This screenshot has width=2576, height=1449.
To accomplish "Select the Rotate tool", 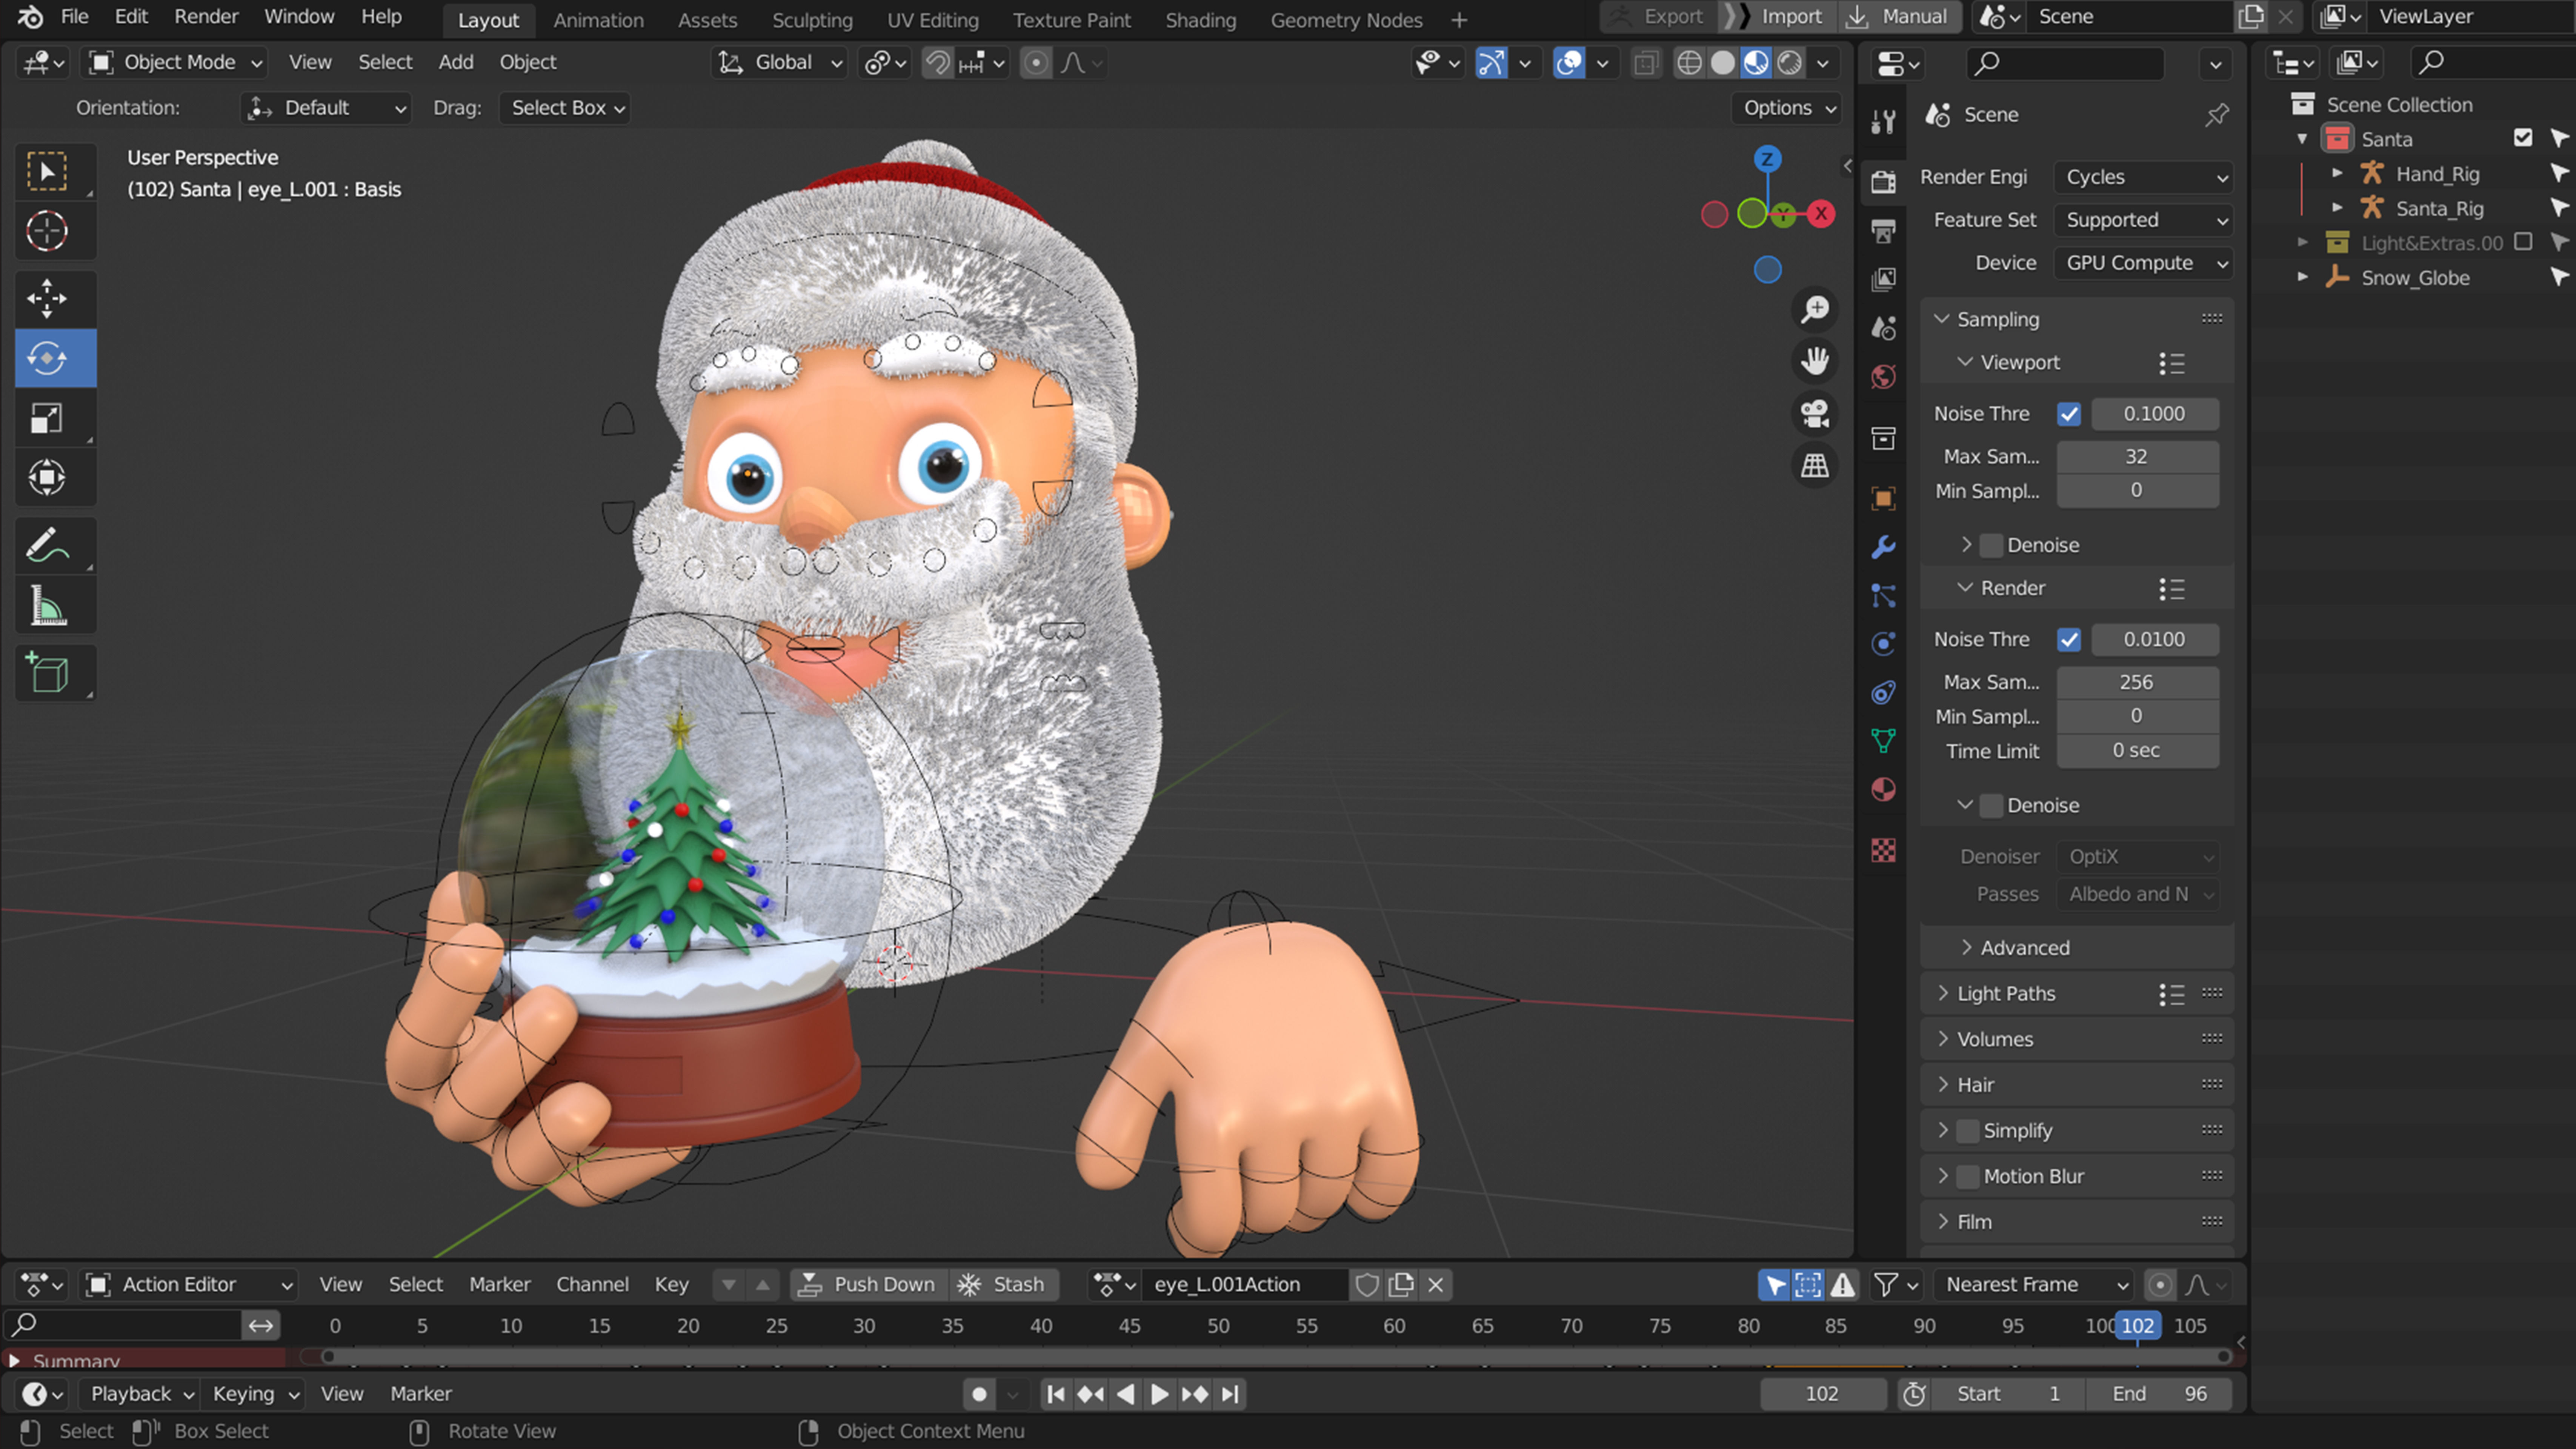I will coord(47,358).
